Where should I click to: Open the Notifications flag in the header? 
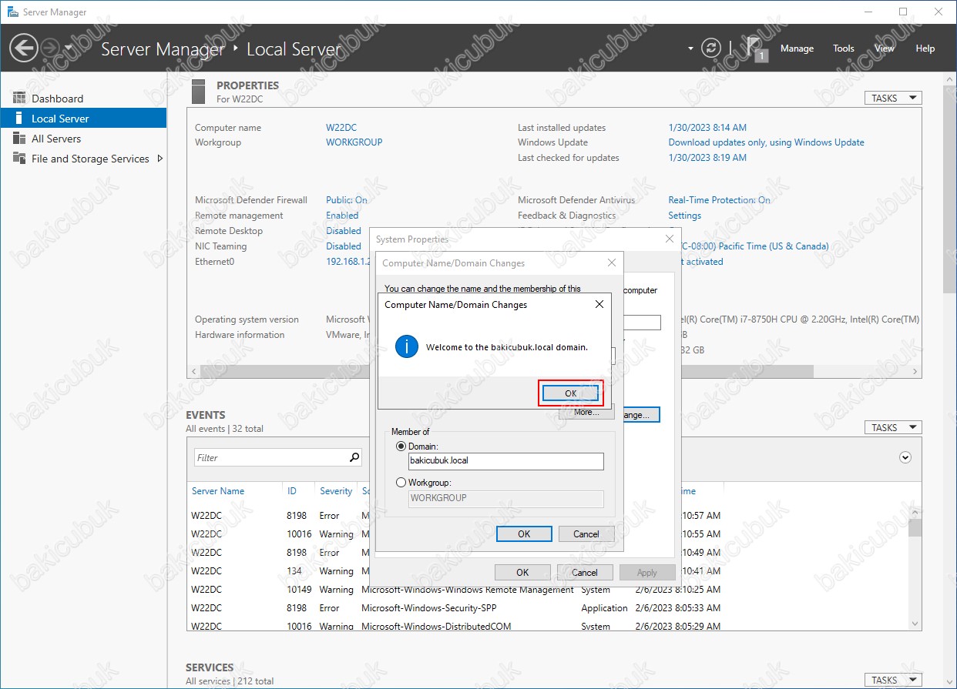point(756,48)
